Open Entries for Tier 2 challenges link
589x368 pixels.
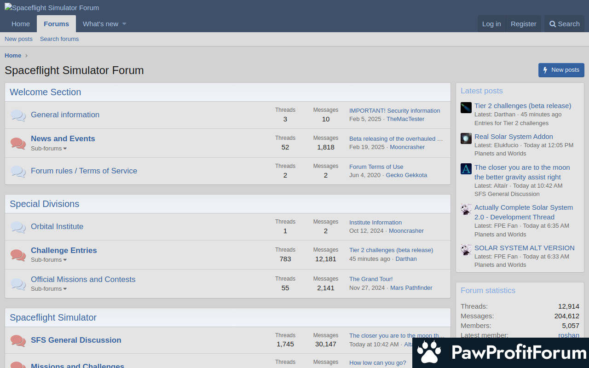[x=511, y=123]
